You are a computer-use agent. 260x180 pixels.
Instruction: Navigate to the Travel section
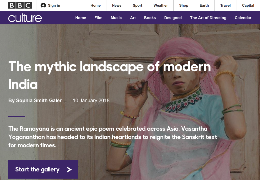[225, 5]
